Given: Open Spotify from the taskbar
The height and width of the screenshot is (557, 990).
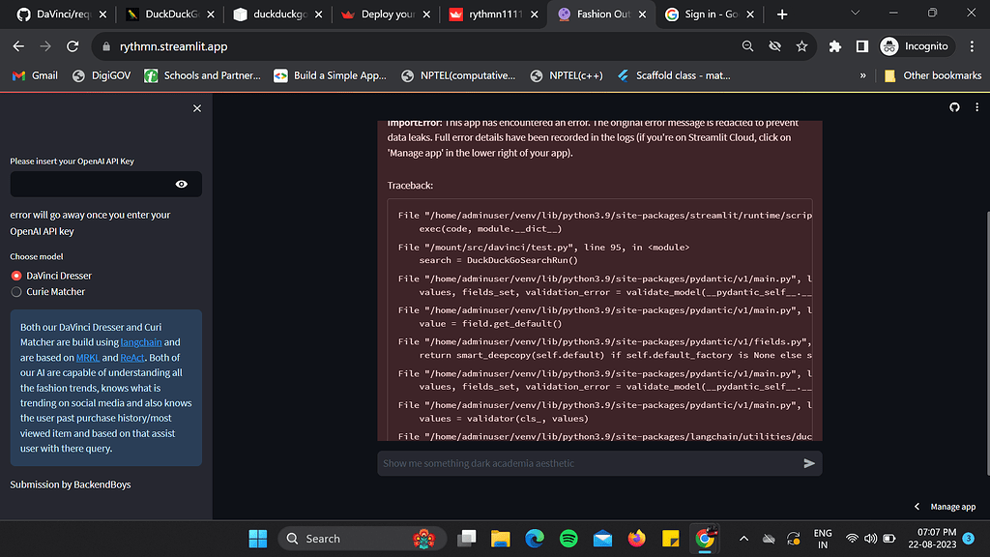Looking at the screenshot, I should [568, 538].
